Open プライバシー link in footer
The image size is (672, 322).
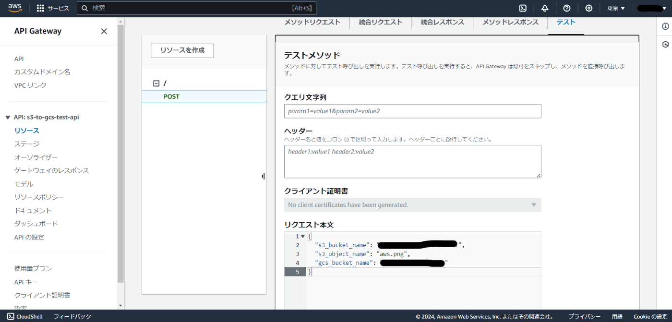584,317
